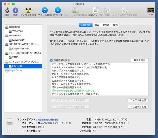Select the 500.28 GB APPLE SSD disk

tap(23, 44)
